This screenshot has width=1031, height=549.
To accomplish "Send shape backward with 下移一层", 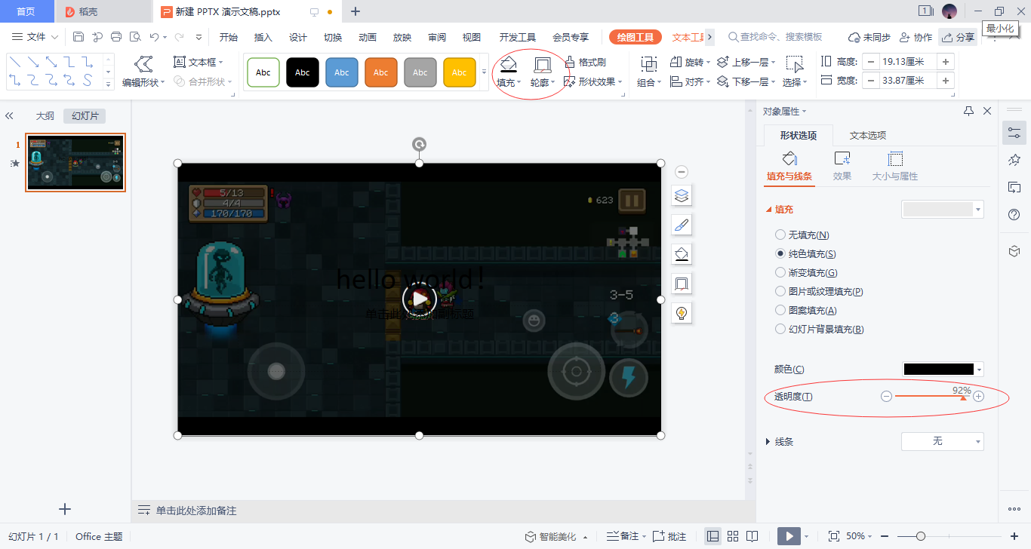I will click(745, 81).
